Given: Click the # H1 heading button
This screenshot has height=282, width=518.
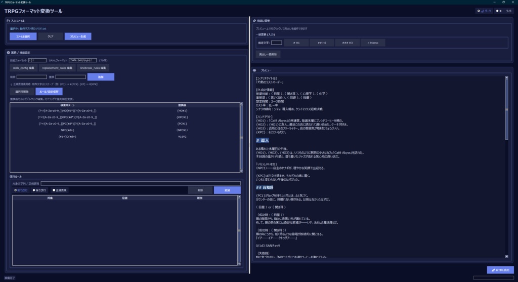Looking at the screenshot, I should coord(296,43).
